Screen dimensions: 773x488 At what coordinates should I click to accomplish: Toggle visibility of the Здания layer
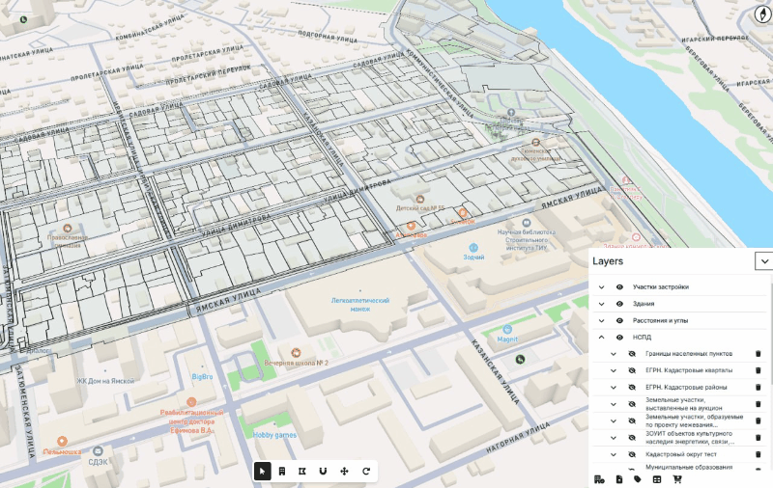[x=619, y=304]
